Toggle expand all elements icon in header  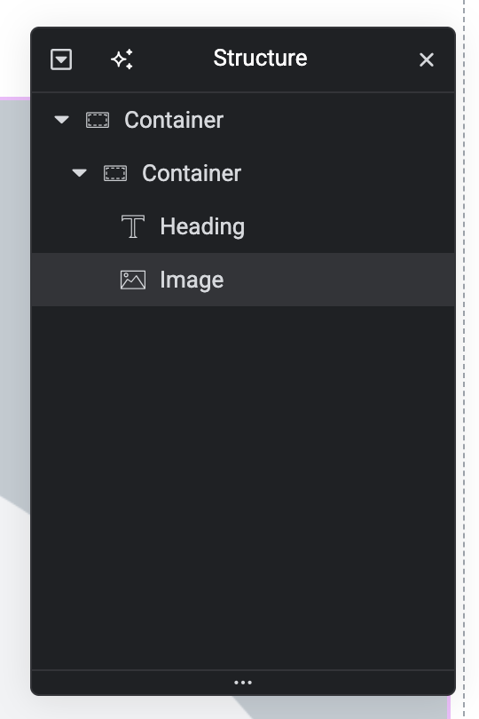pos(61,59)
